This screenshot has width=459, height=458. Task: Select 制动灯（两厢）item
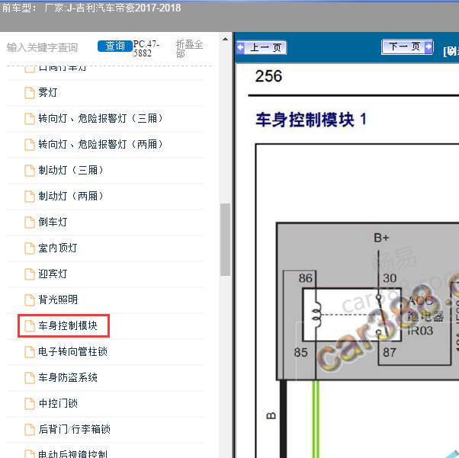tap(71, 196)
